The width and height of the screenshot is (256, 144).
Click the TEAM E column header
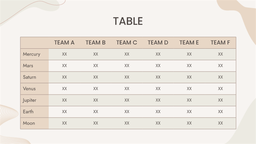pos(189,43)
